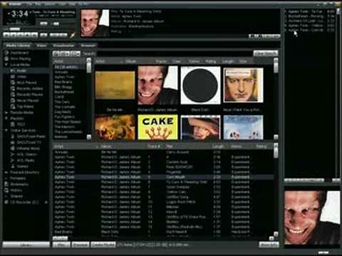The width and height of the screenshot is (342, 256).
Task: Click the Open file eject button
Action: tap(43, 35)
